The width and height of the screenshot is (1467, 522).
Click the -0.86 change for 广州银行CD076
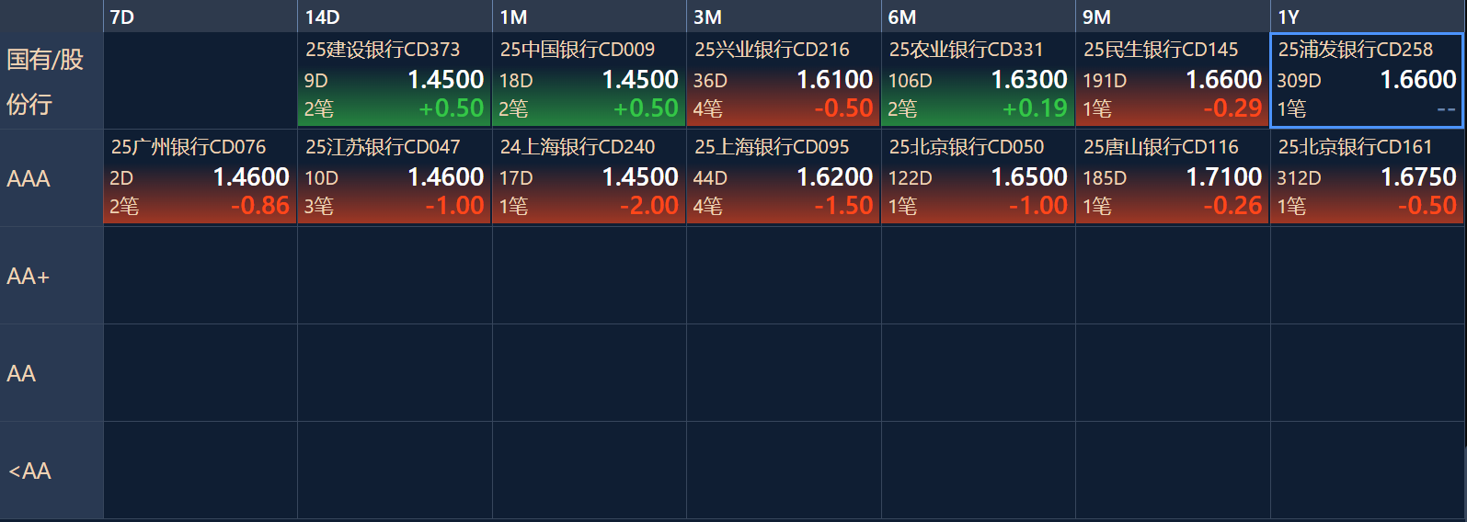(x=260, y=206)
